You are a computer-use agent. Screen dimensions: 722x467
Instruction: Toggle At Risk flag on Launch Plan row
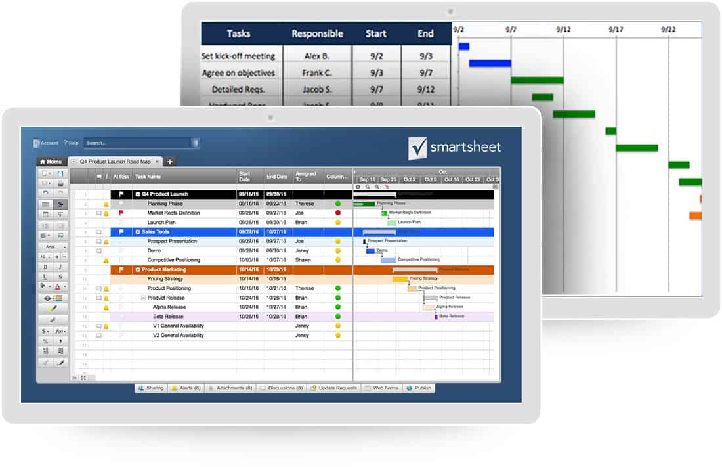(121, 222)
